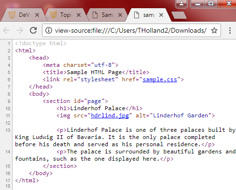Maximize the Chrome window

click(x=211, y=4)
